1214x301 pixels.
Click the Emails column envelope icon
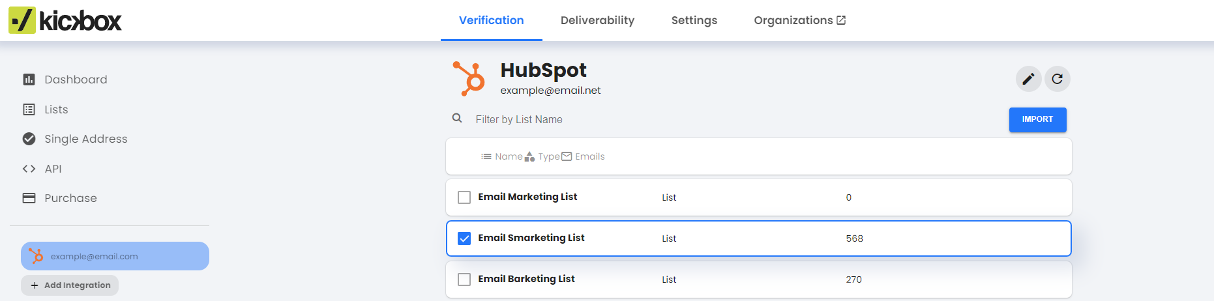567,156
